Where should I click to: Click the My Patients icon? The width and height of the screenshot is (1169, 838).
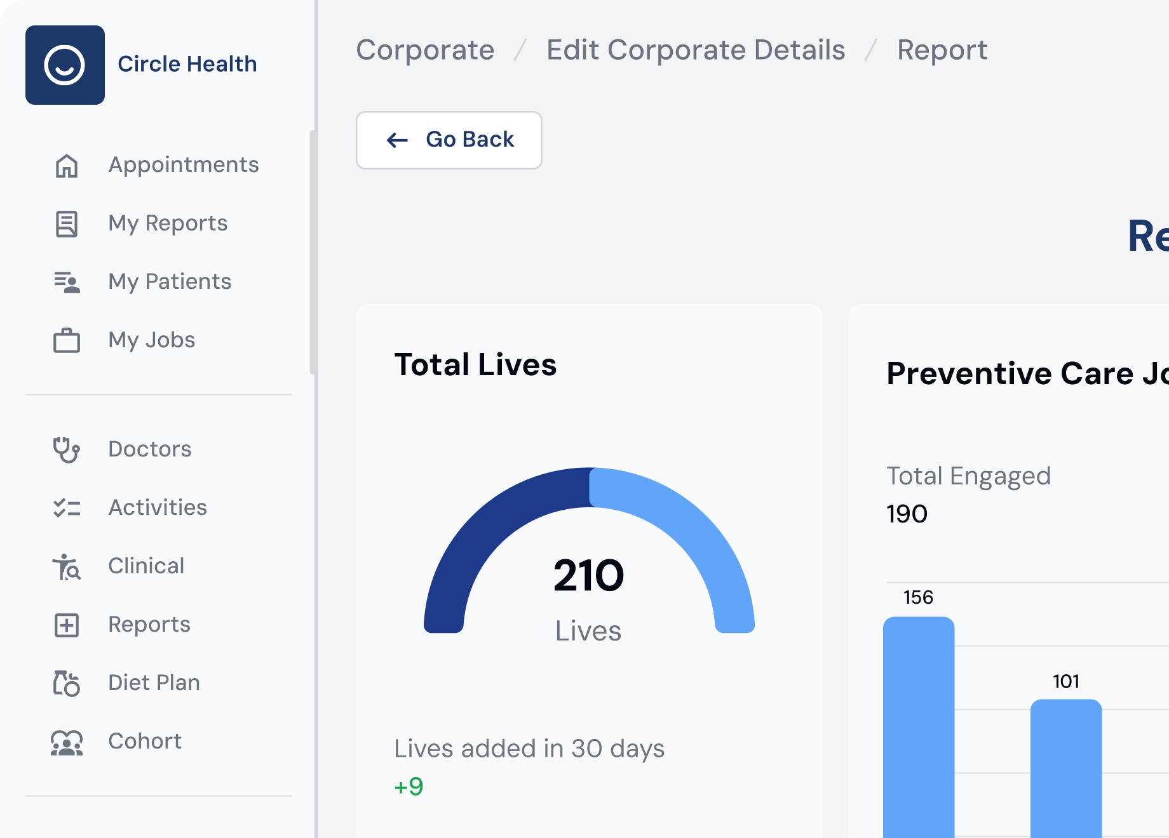point(66,283)
